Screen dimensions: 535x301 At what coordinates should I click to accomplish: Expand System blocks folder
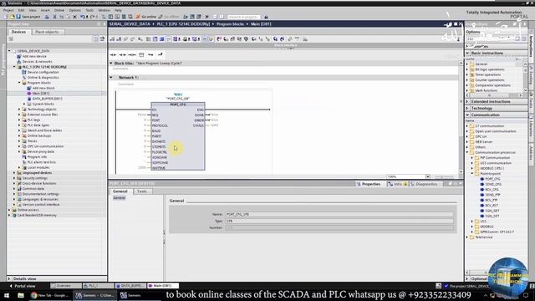pos(24,104)
